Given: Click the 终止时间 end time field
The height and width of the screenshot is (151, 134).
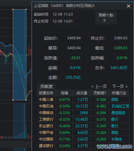Looking at the screenshot, I should click(x=65, y=21).
